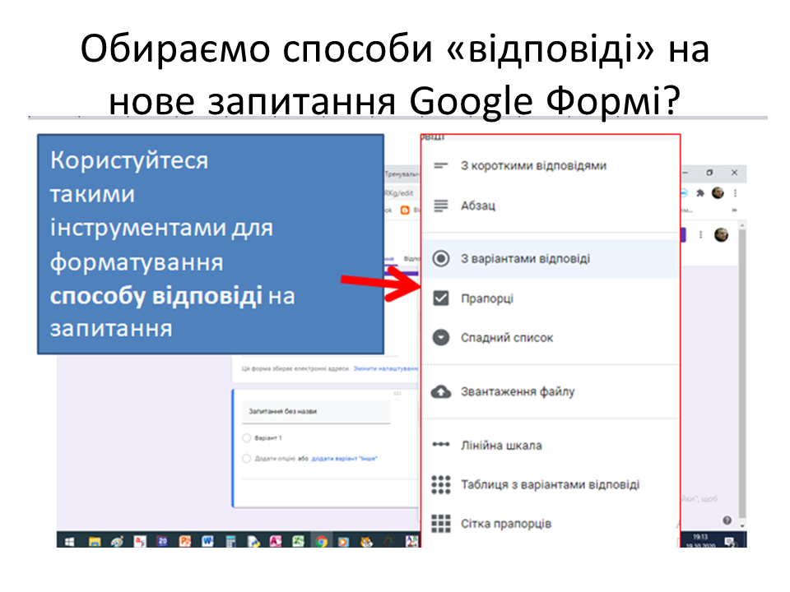
Task: Launch Calculator from the taskbar
Action: [x=230, y=542]
